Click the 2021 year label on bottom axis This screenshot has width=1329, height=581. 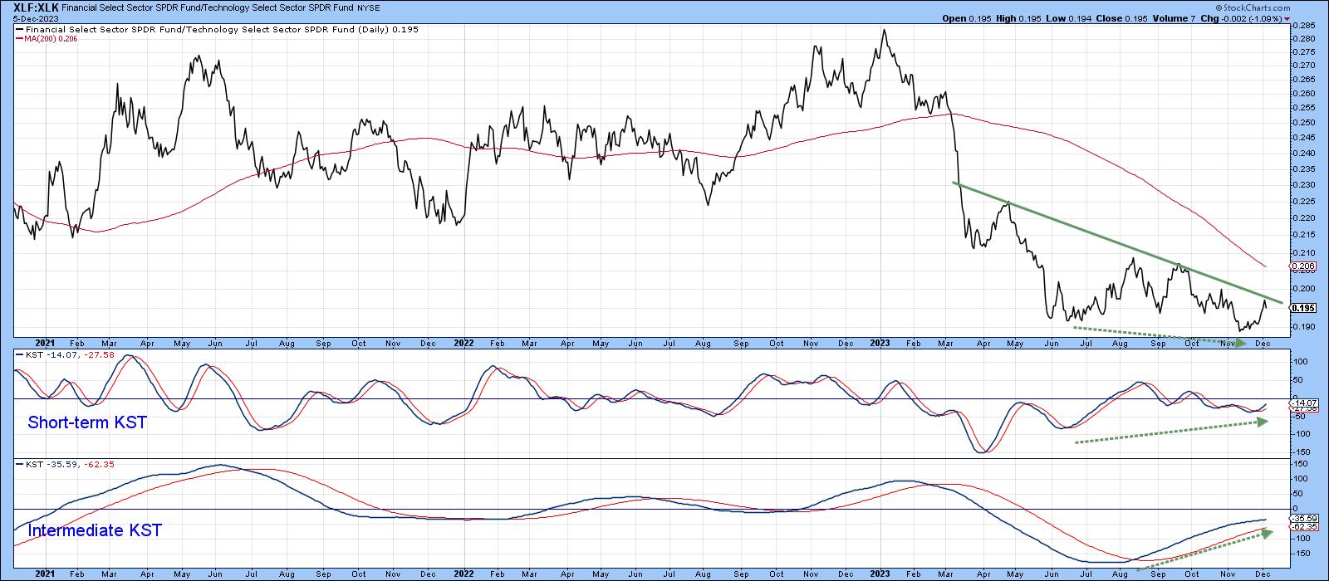[44, 574]
